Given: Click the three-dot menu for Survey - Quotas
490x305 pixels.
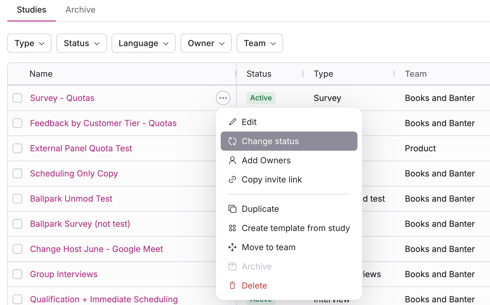Looking at the screenshot, I should click(223, 98).
